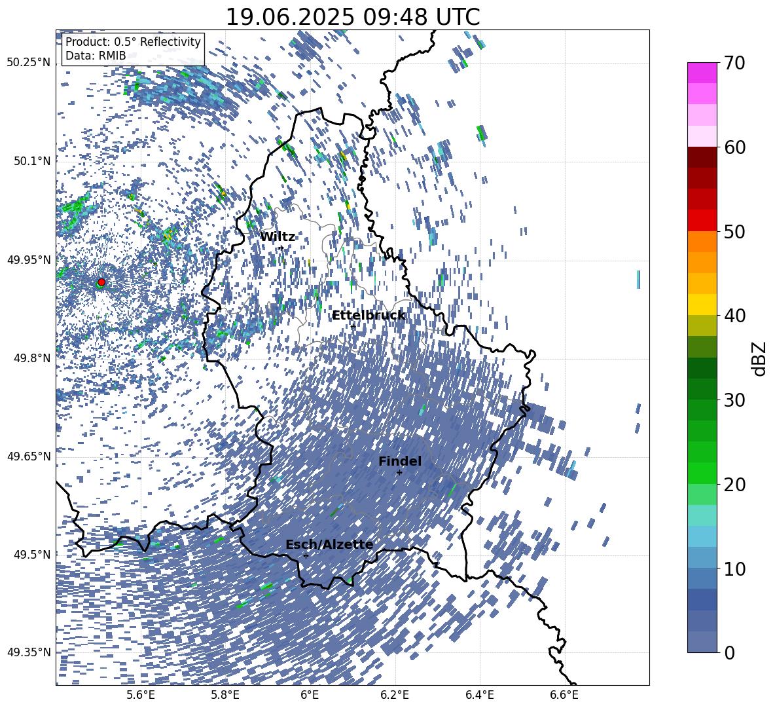Viewport: 775px width, 708px height.
Task: Click the top magenta band of the colorbar
Action: [702, 73]
